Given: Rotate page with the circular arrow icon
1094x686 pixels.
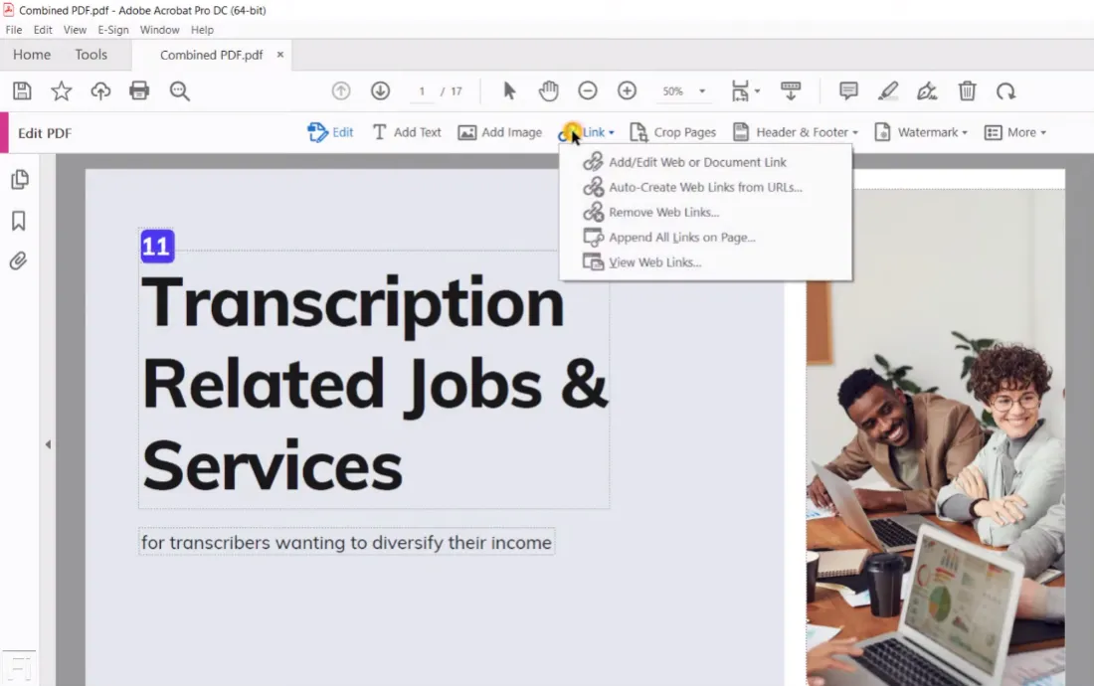Looking at the screenshot, I should (1006, 90).
